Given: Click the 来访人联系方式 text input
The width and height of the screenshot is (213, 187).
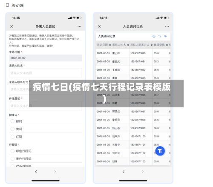Looking at the screenshot, I should coord(46,89).
